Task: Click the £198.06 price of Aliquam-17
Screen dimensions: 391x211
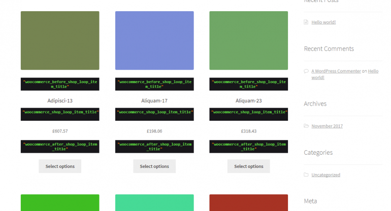Action: point(154,131)
